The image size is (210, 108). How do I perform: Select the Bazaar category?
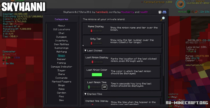point(61,59)
